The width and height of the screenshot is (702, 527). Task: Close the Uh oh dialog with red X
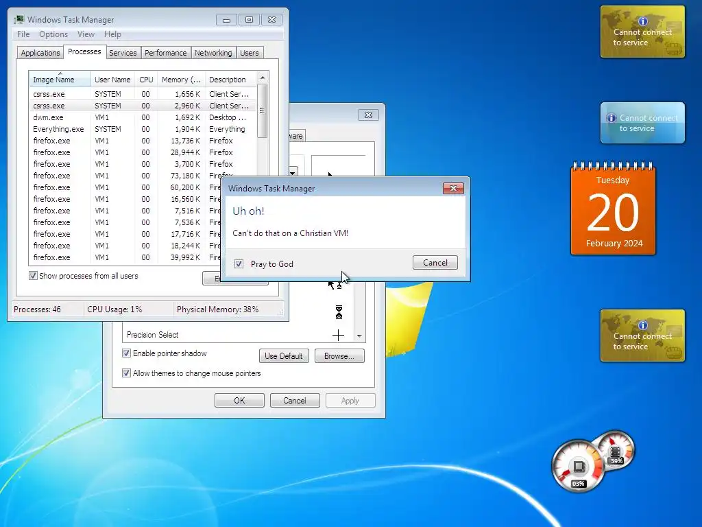tap(453, 188)
